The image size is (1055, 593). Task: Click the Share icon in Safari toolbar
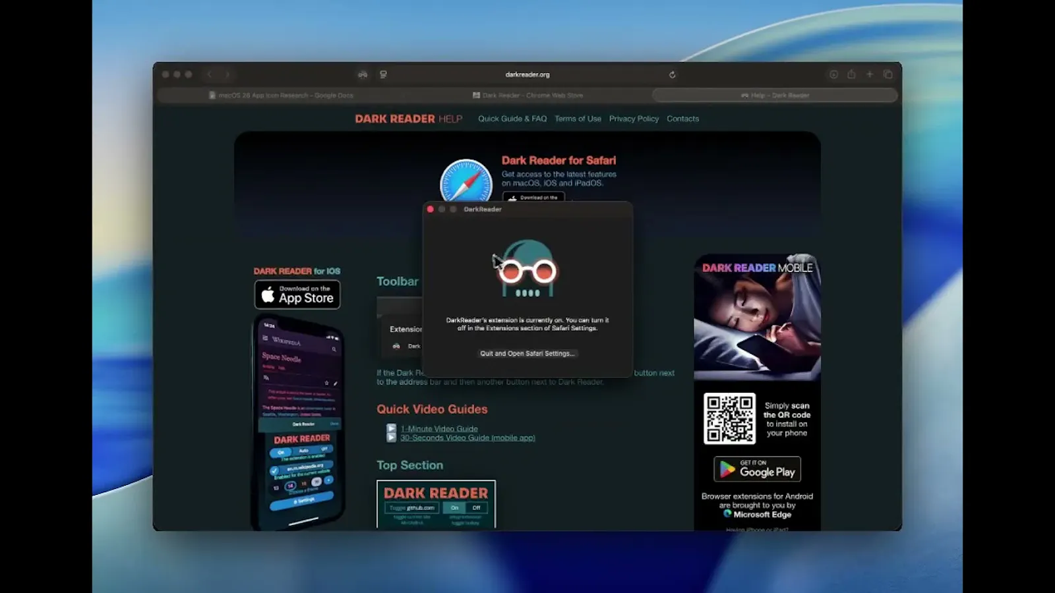click(x=851, y=74)
